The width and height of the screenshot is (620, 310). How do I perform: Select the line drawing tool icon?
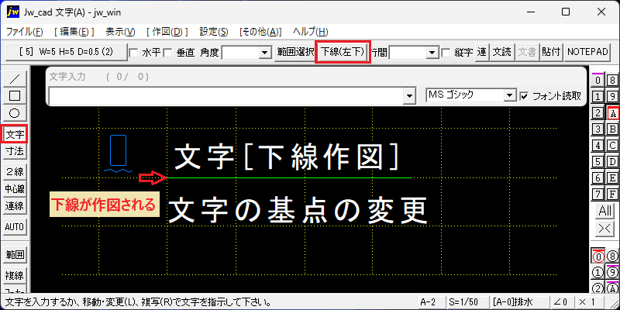click(x=15, y=79)
